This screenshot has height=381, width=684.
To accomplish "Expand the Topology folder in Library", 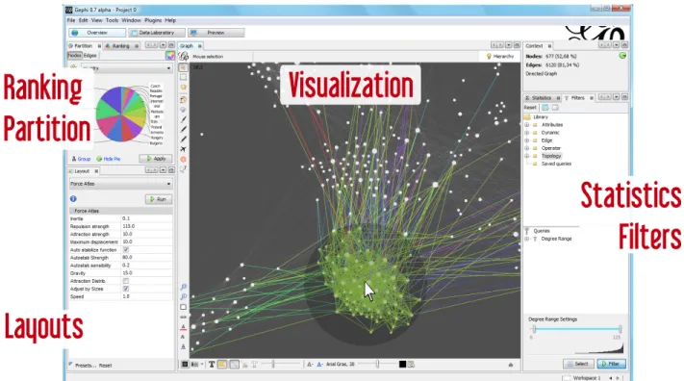I will coord(527,156).
